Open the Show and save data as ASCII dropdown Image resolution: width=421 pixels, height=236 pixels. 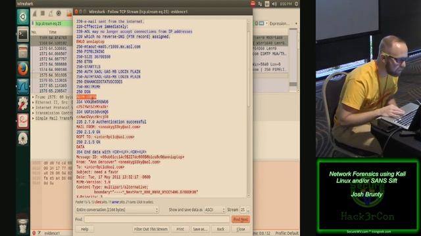click(214, 210)
